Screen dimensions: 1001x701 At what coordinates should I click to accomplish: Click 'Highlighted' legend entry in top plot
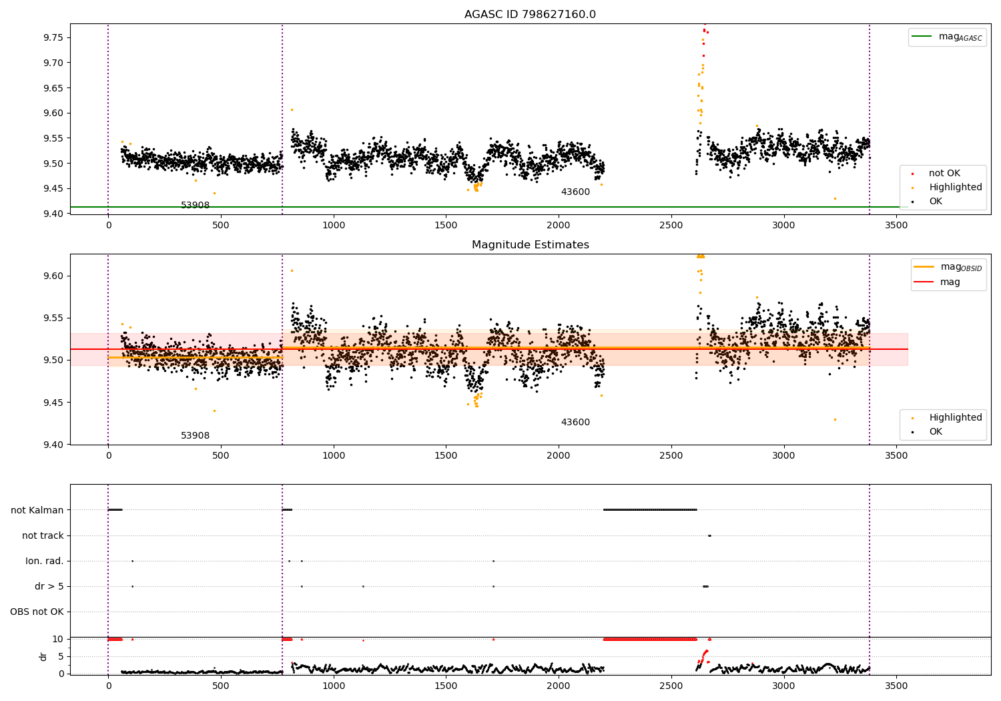[956, 188]
